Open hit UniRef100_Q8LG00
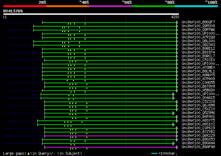This screenshot has height=156, width=221. coord(198,41)
